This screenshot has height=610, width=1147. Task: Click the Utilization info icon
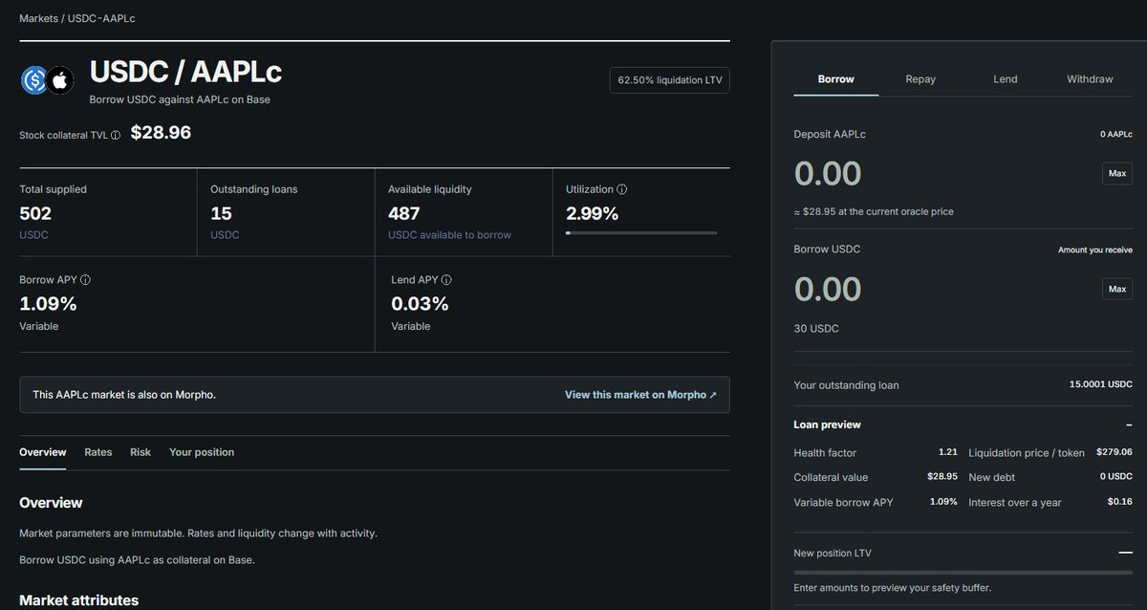pyautogui.click(x=622, y=189)
